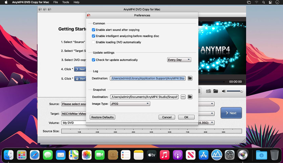This screenshot has height=163, width=283.
Task: Open Mail app in the Dock
Action: (61, 155)
